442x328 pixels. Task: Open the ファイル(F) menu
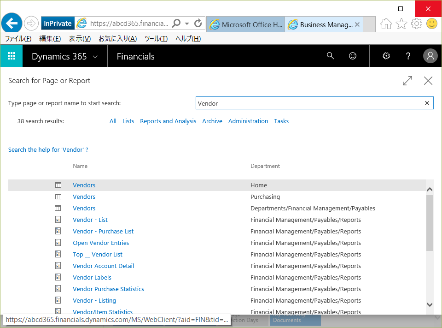(x=18, y=39)
